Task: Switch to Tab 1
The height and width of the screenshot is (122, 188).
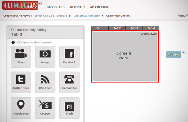Action: 100,28
